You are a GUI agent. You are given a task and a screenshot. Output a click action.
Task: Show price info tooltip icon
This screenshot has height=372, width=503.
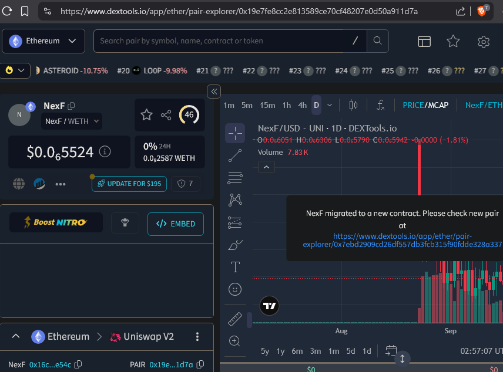coord(105,151)
